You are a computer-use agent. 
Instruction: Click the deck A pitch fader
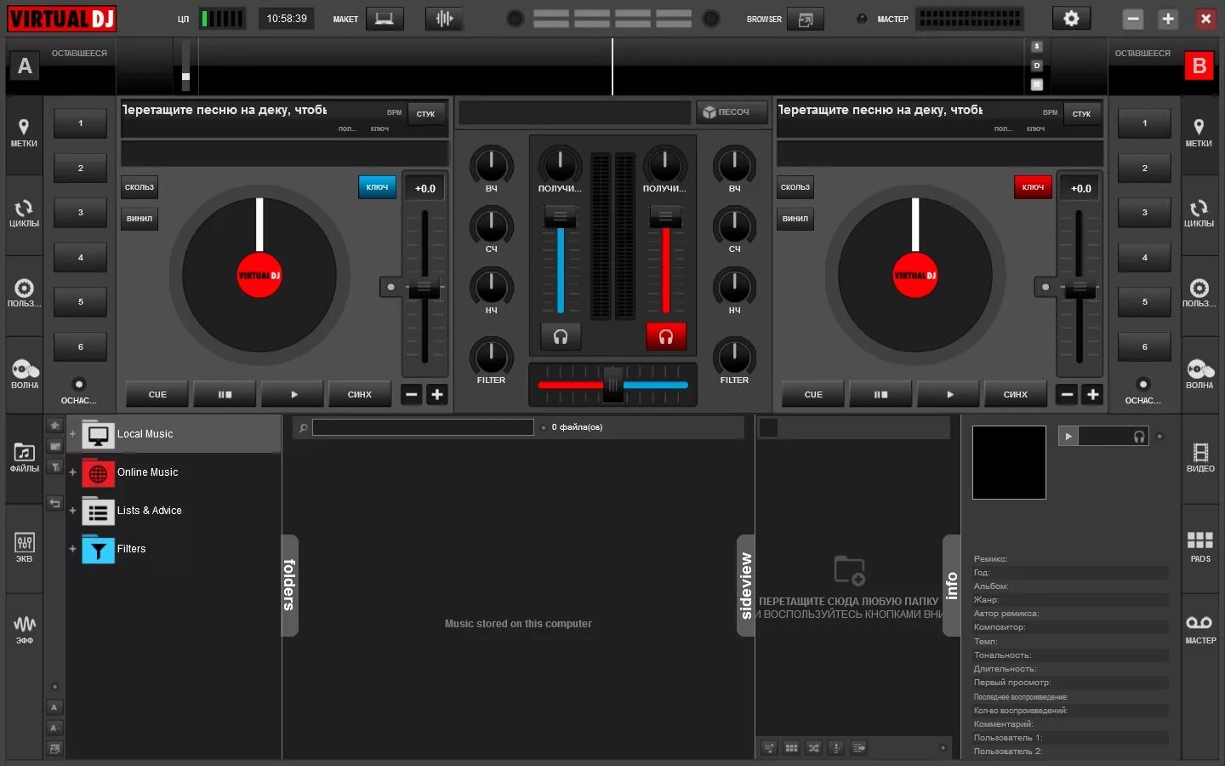click(x=424, y=288)
